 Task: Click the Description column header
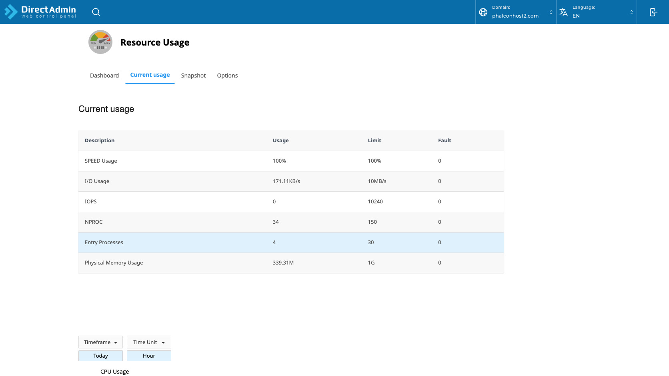[x=100, y=140]
